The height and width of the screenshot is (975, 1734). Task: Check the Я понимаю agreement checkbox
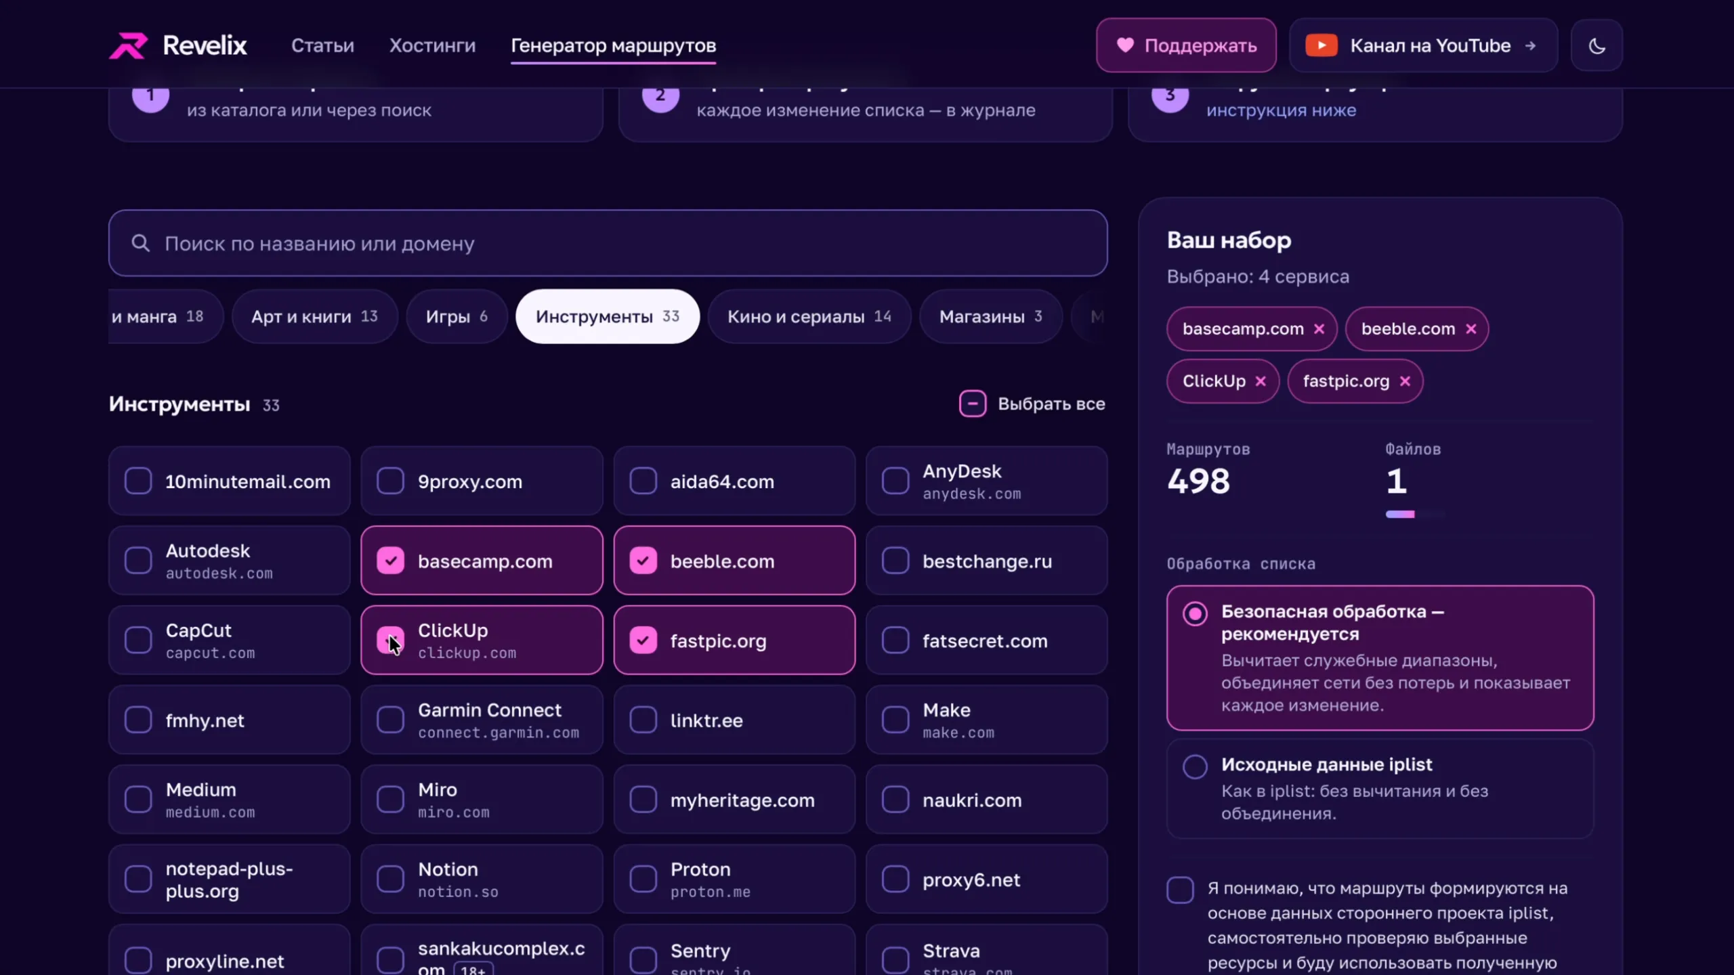pos(1180,890)
